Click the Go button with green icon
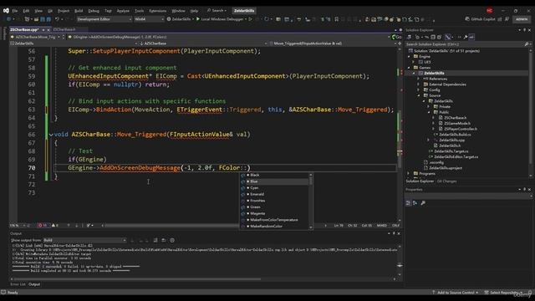535x301 pixels. point(397,37)
